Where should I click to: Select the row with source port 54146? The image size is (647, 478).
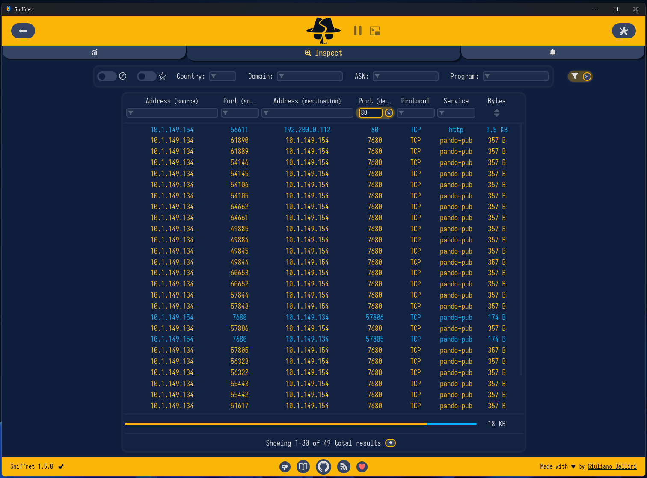(323, 162)
